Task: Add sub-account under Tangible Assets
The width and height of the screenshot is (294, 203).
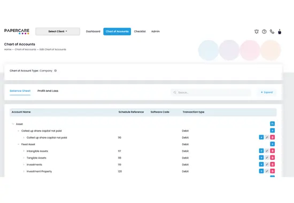Action: click(x=261, y=158)
